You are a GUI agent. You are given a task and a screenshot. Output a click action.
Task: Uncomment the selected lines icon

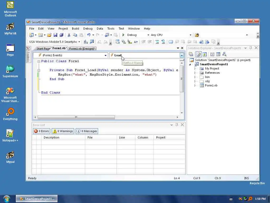[163, 42]
